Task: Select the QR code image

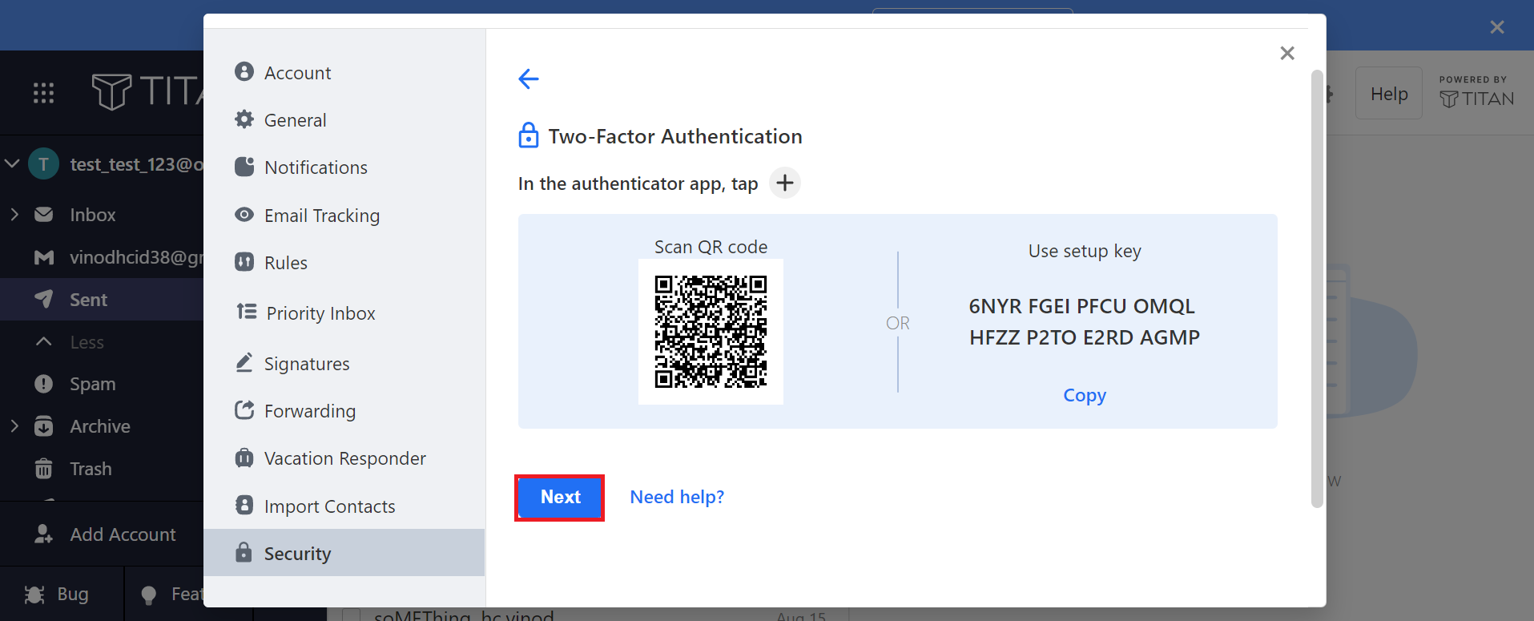Action: pyautogui.click(x=711, y=332)
